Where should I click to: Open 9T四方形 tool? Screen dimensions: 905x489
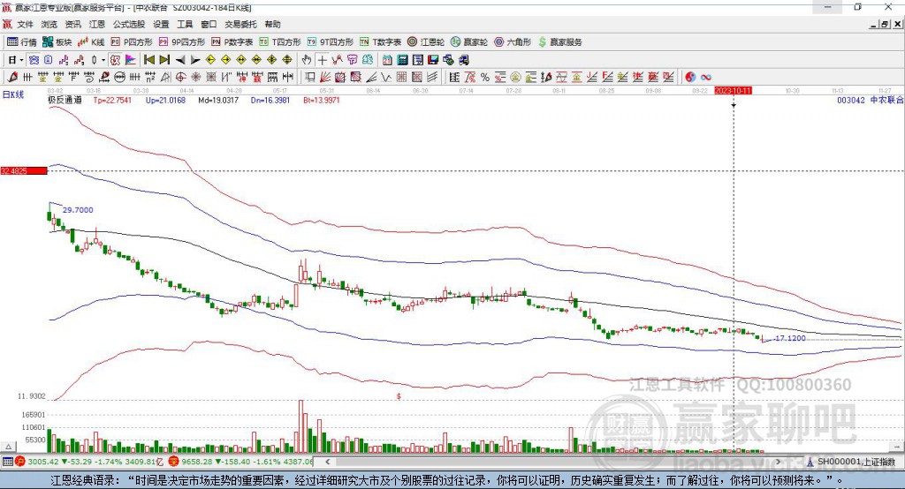(331, 42)
